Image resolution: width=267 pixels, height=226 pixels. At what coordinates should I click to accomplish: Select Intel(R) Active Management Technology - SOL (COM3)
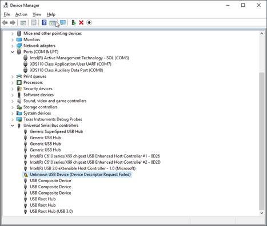79,58
